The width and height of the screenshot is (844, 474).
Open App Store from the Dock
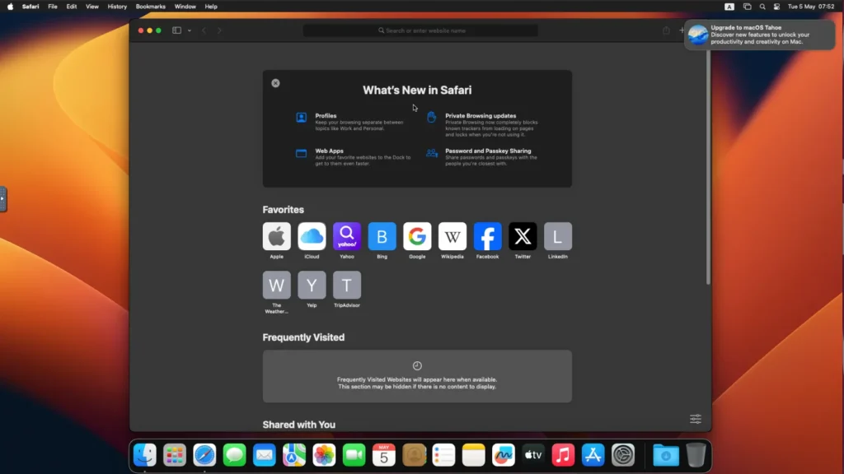pyautogui.click(x=593, y=455)
